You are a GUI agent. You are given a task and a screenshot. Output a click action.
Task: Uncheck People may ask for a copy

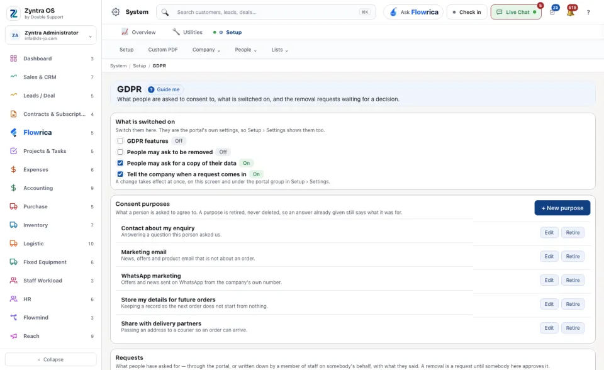(x=120, y=163)
